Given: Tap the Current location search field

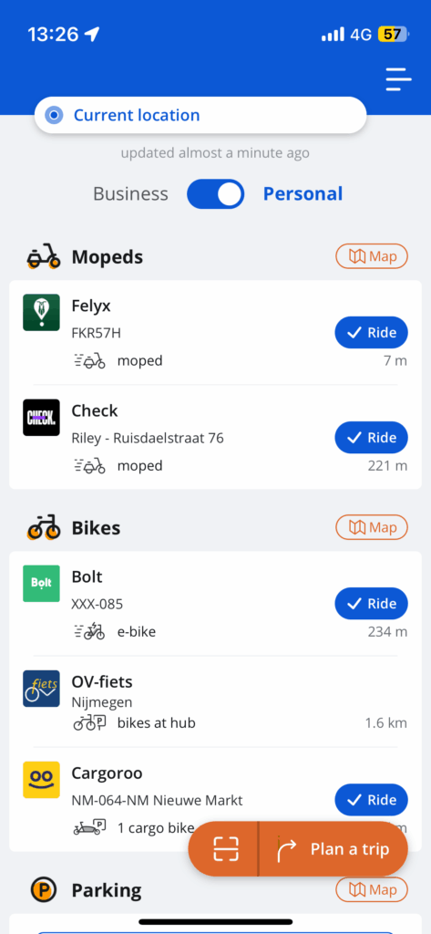Looking at the screenshot, I should point(200,115).
